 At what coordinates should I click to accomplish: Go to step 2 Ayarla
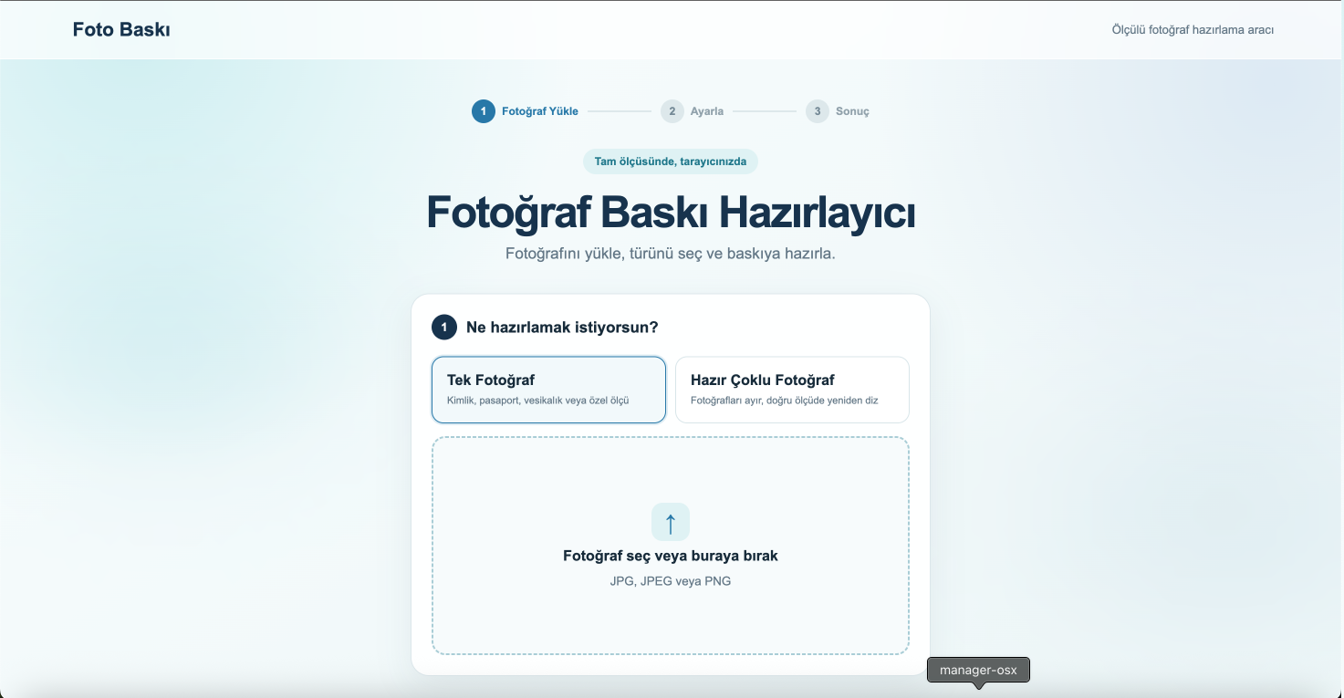tap(693, 111)
